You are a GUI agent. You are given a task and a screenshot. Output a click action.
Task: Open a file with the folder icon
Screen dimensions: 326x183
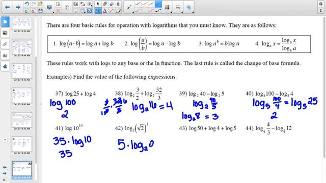(x=40, y=4)
